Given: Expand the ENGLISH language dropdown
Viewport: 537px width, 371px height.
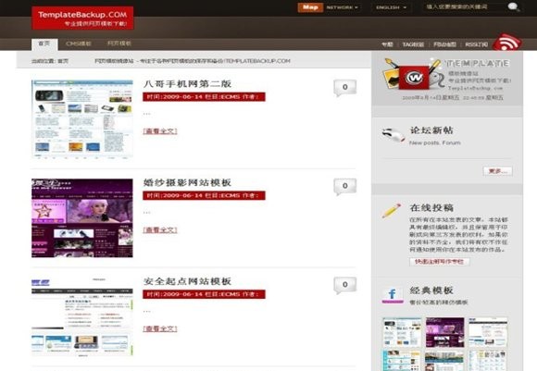Looking at the screenshot, I should coord(391,7).
